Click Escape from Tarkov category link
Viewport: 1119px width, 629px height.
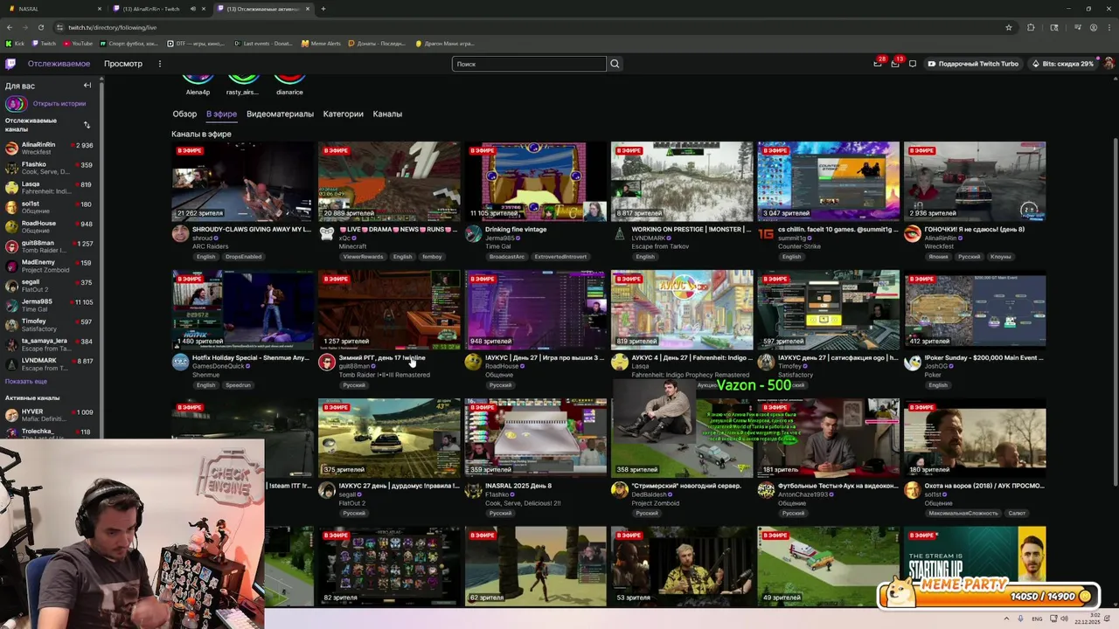[x=661, y=246]
